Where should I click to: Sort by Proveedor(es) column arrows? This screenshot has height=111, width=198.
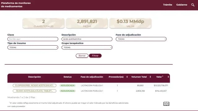pyautogui.click(x=127, y=77)
